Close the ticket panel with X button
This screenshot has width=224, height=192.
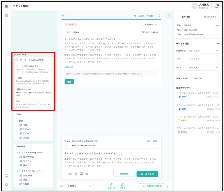[x=169, y=16]
